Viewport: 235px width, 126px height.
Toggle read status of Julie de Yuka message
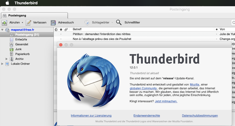[216, 34]
